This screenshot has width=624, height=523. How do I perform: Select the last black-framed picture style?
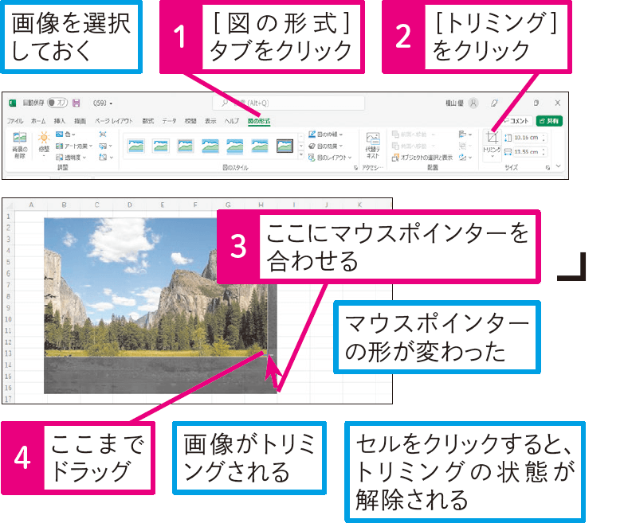point(285,146)
